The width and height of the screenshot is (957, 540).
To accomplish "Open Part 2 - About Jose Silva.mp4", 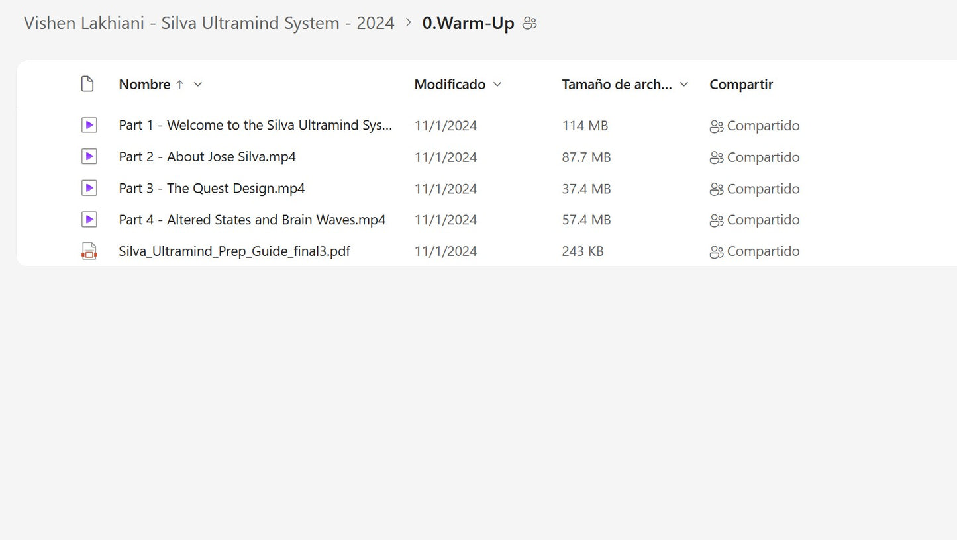I will [x=207, y=157].
